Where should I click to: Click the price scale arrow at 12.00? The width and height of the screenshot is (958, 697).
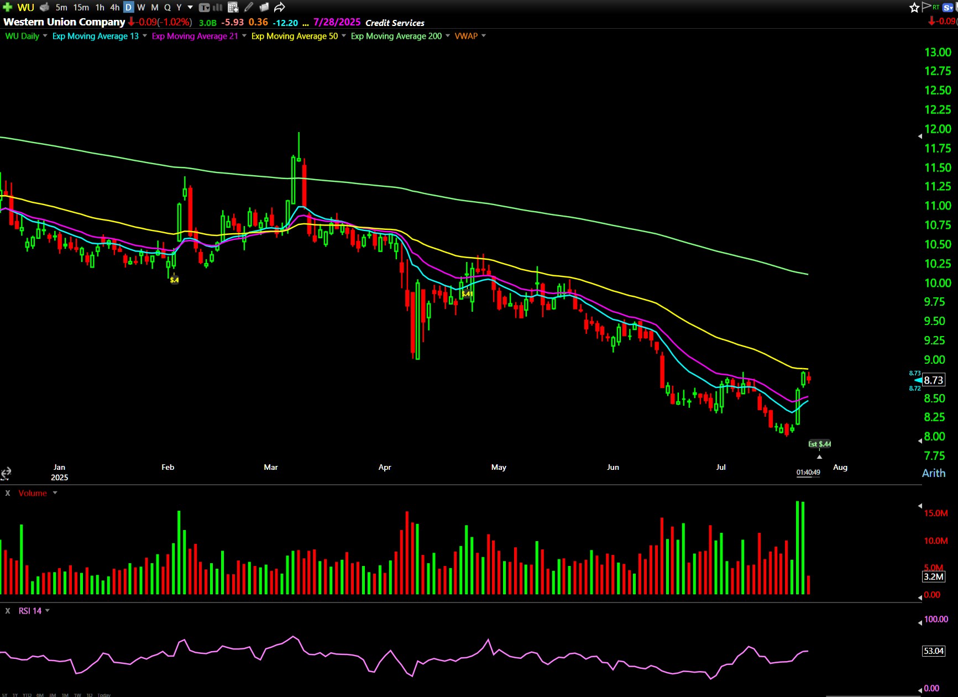tap(920, 136)
